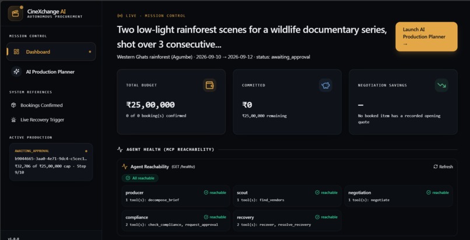Refresh agent reachability

[x=443, y=166]
